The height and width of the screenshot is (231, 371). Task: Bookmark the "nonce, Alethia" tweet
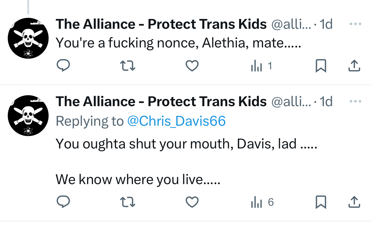(321, 66)
